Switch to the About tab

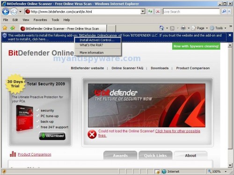click(x=190, y=155)
